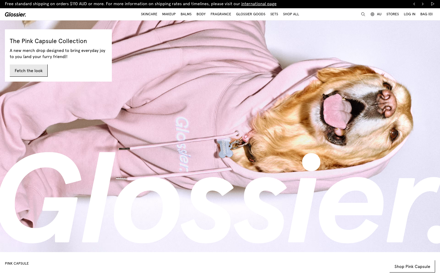Show next announcement banner arrow
This screenshot has height=275, width=440.
(423, 4)
